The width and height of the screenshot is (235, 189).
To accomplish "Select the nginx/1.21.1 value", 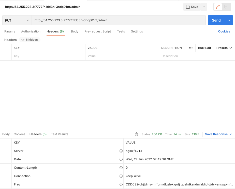I will pos(134,151).
